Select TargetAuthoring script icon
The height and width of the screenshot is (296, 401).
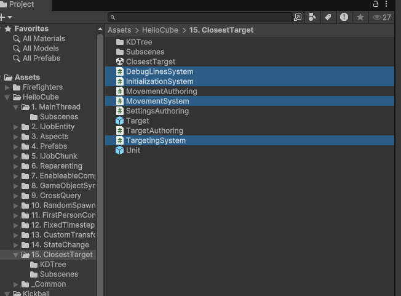[120, 130]
